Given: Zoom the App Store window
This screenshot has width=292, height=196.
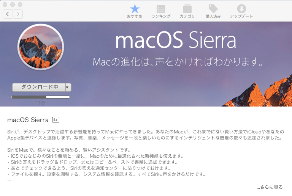Looking at the screenshot, I should click(x=20, y=5).
